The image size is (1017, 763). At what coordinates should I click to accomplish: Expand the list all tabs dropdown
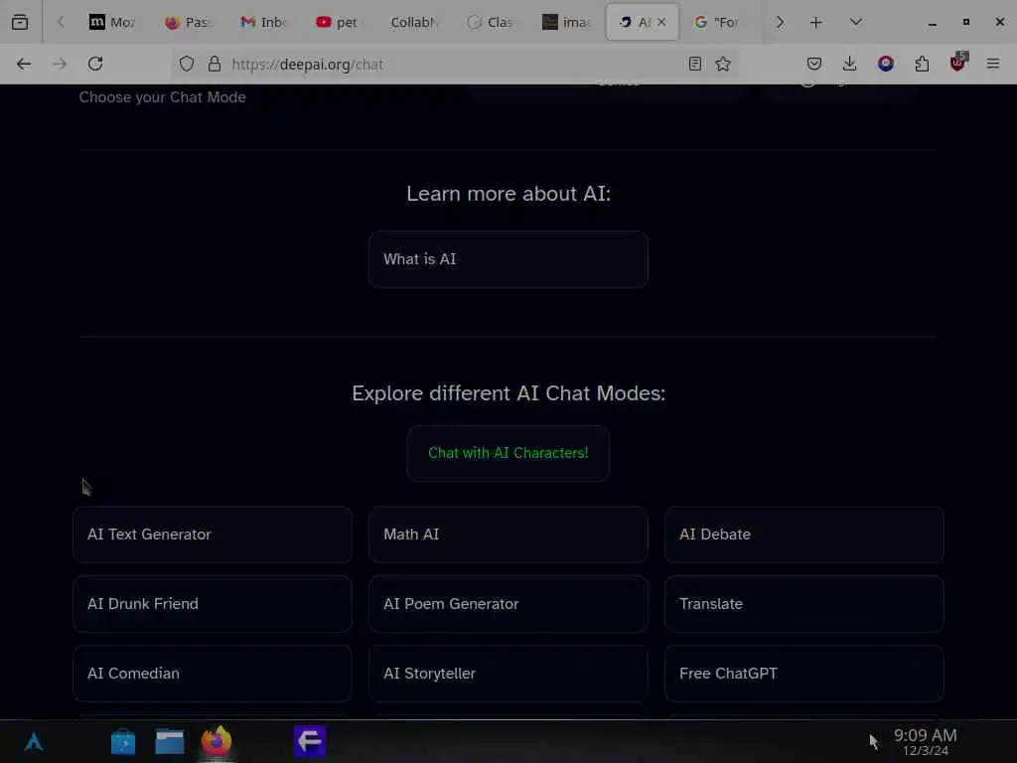[855, 22]
